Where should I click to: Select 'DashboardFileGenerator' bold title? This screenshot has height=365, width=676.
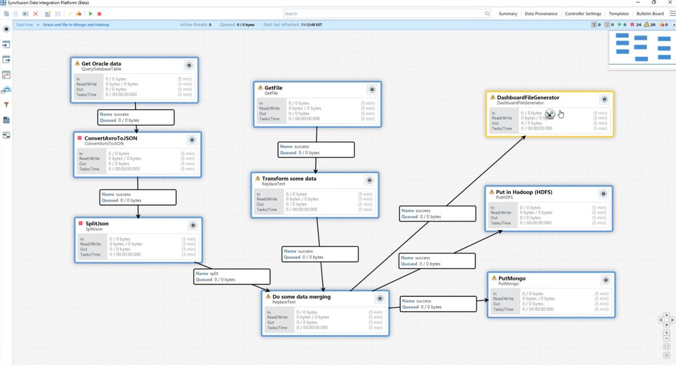(528, 97)
